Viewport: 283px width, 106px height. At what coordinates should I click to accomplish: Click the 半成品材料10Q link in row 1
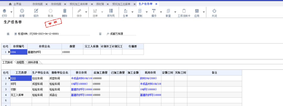pyautogui.click(x=81, y=78)
